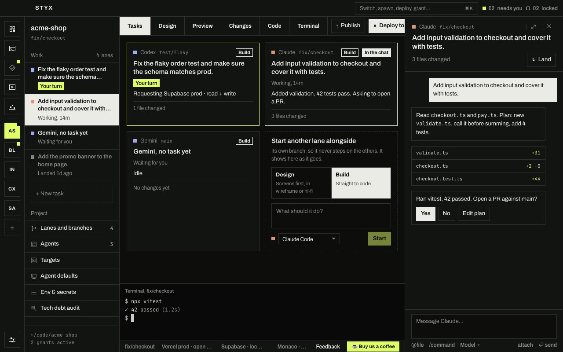
Task: Click the Agent defaults icon
Action: (x=34, y=276)
